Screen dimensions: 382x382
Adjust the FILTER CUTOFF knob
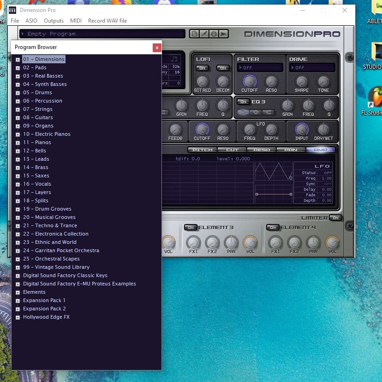[250, 81]
